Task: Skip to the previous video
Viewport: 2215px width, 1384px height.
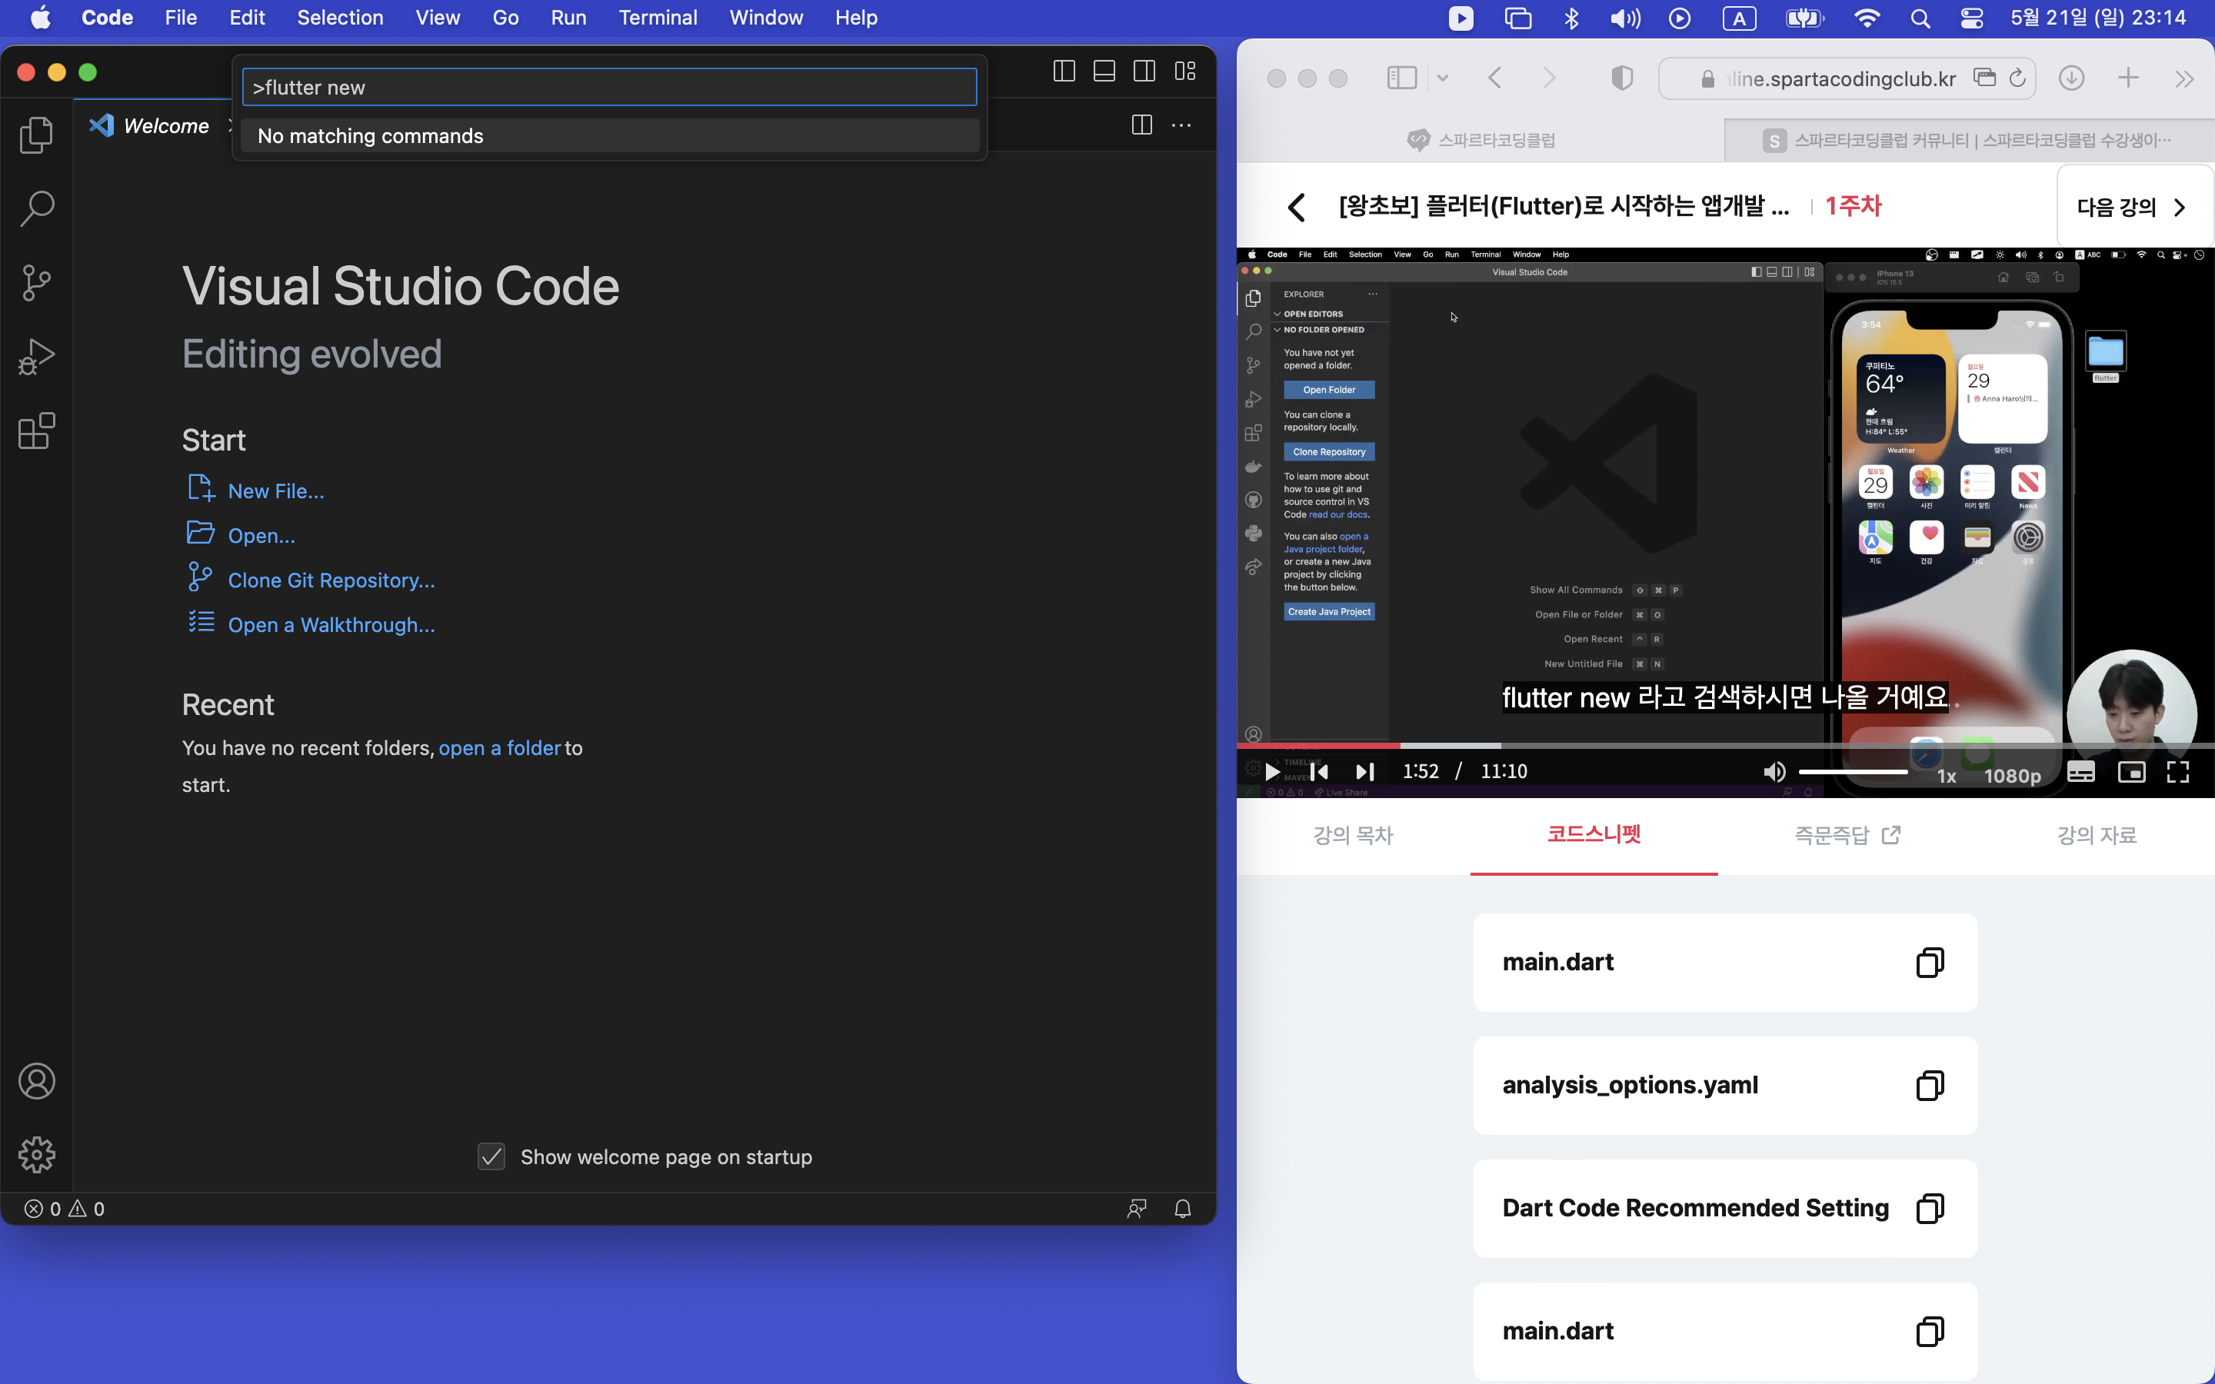Action: pos(1319,772)
